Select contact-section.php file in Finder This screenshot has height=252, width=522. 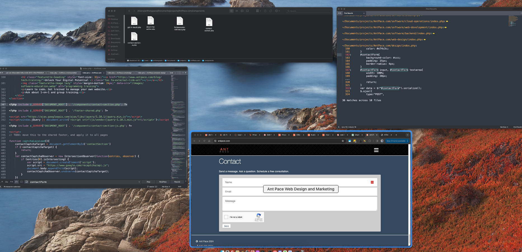pos(209,25)
